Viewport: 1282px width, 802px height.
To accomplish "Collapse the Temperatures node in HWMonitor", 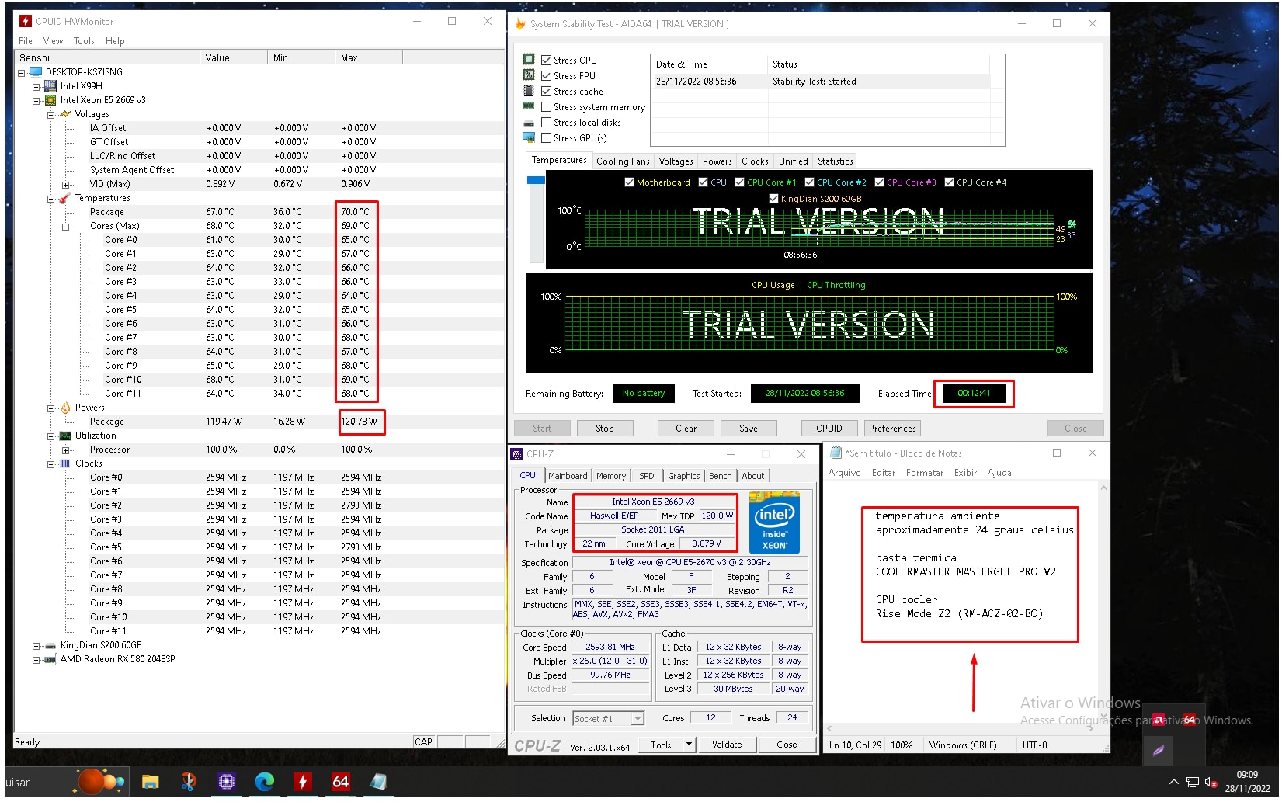I will point(50,199).
